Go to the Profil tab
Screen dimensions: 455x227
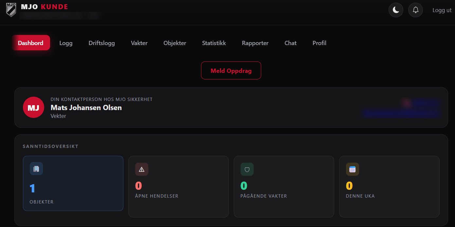click(x=319, y=43)
